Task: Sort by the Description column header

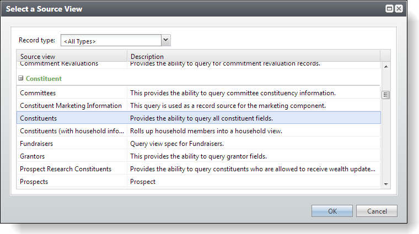Action: 254,56
